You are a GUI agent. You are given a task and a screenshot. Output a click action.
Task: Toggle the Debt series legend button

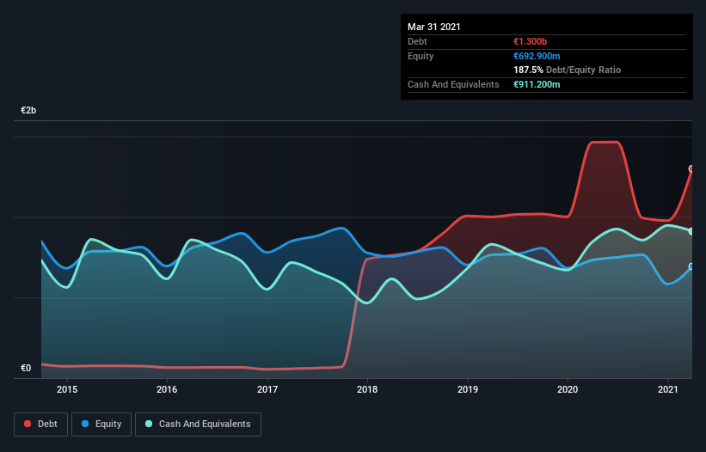40,425
